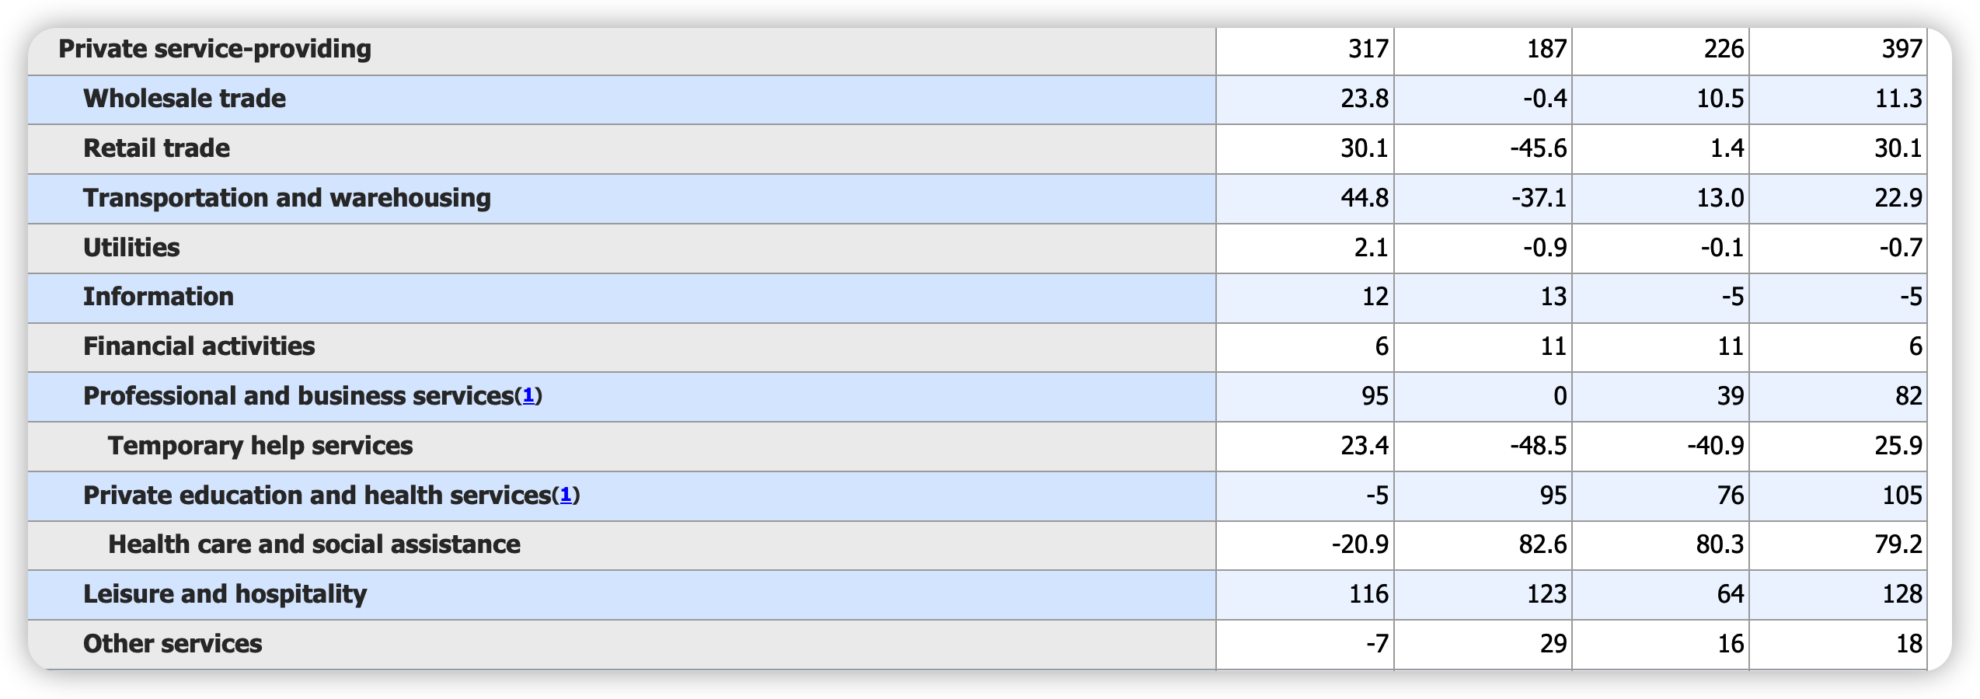
Task: Click the Health care and social assistance label
Action: 314,544
